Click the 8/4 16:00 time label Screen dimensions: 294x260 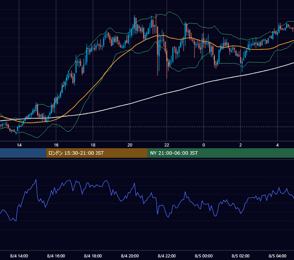[56, 256]
